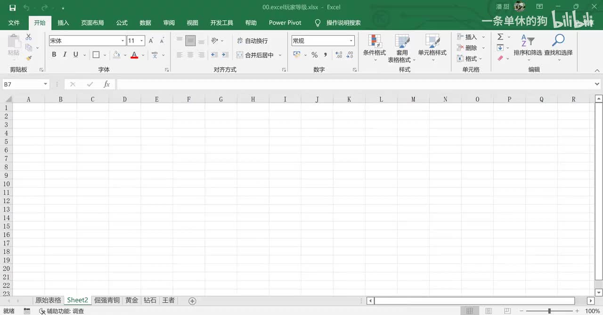Decrease indent icon
This screenshot has height=315, width=603.
pyautogui.click(x=214, y=55)
